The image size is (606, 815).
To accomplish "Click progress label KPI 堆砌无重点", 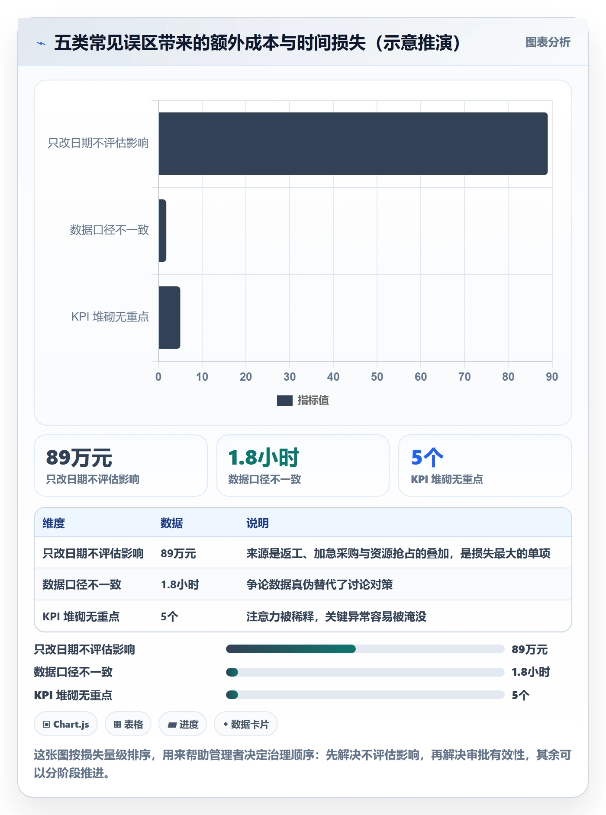I will point(73,695).
